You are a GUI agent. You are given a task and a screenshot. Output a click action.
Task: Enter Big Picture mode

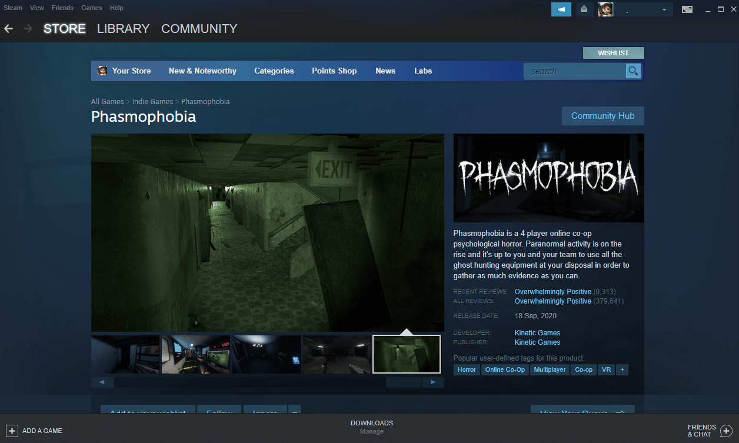(687, 9)
